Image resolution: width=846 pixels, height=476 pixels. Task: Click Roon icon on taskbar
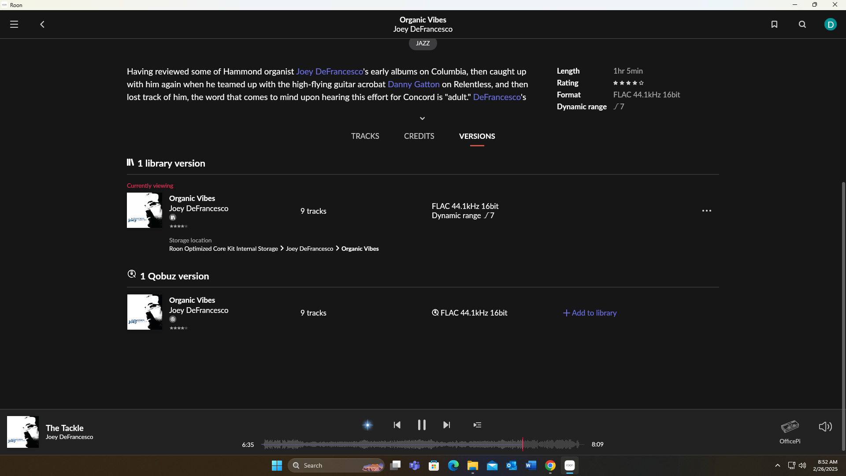570,465
